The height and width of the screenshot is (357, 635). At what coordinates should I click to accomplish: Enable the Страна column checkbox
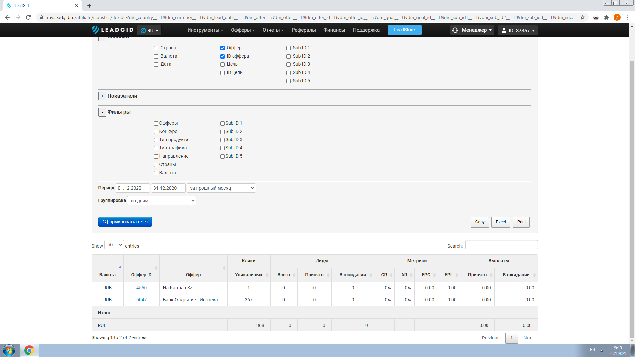(156, 48)
